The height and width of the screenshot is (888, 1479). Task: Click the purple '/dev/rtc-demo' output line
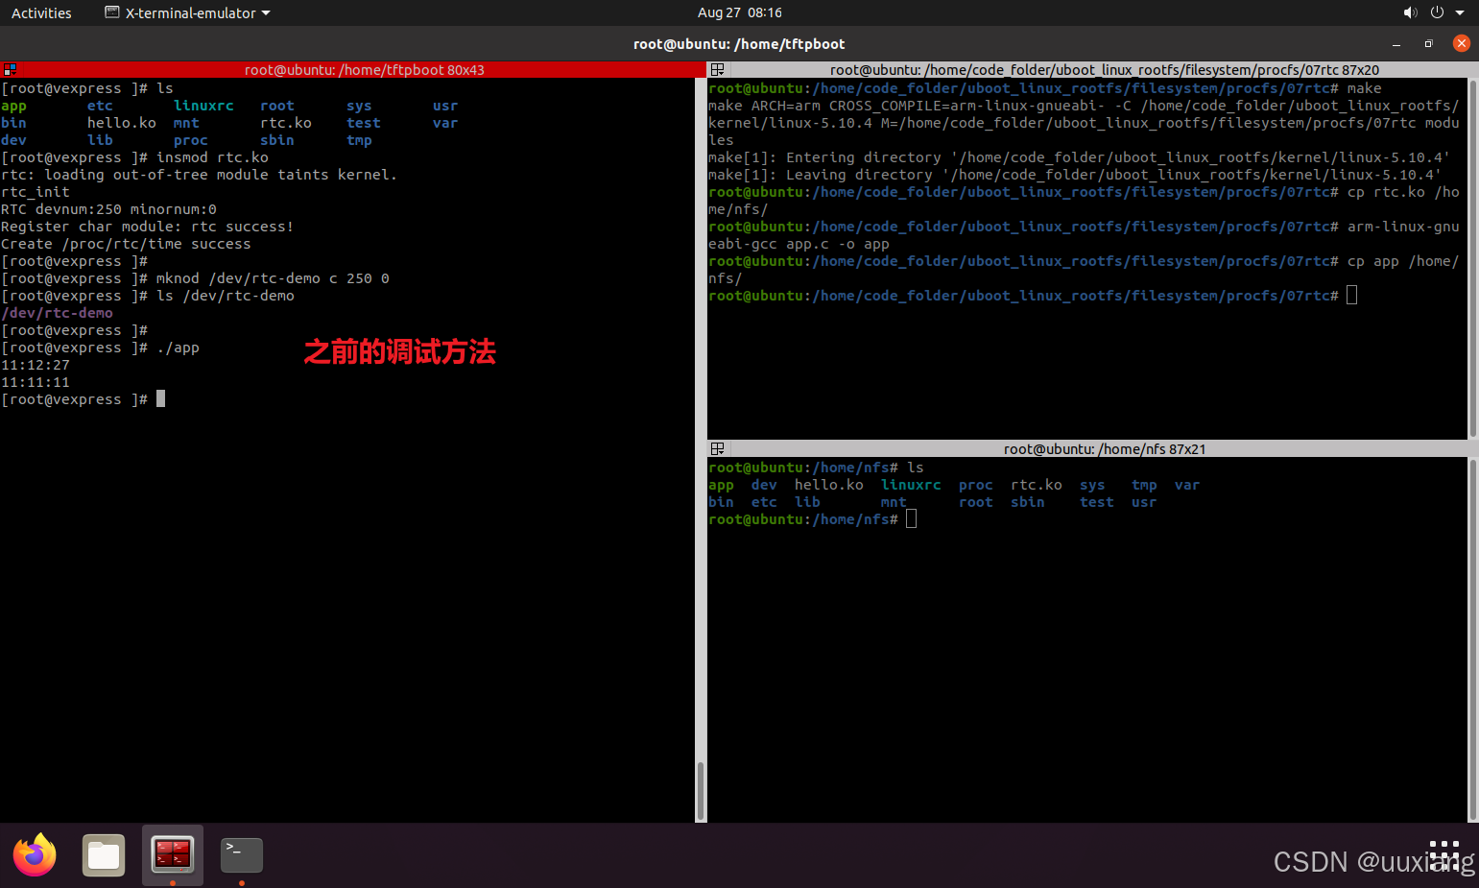(x=58, y=313)
